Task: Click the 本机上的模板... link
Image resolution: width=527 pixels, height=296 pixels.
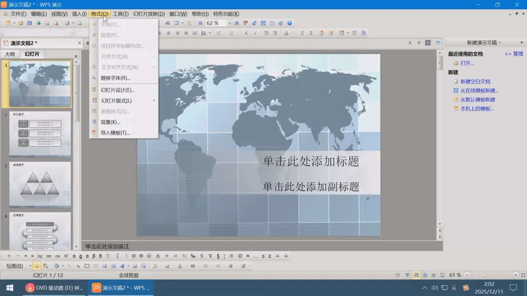Action: [x=477, y=109]
